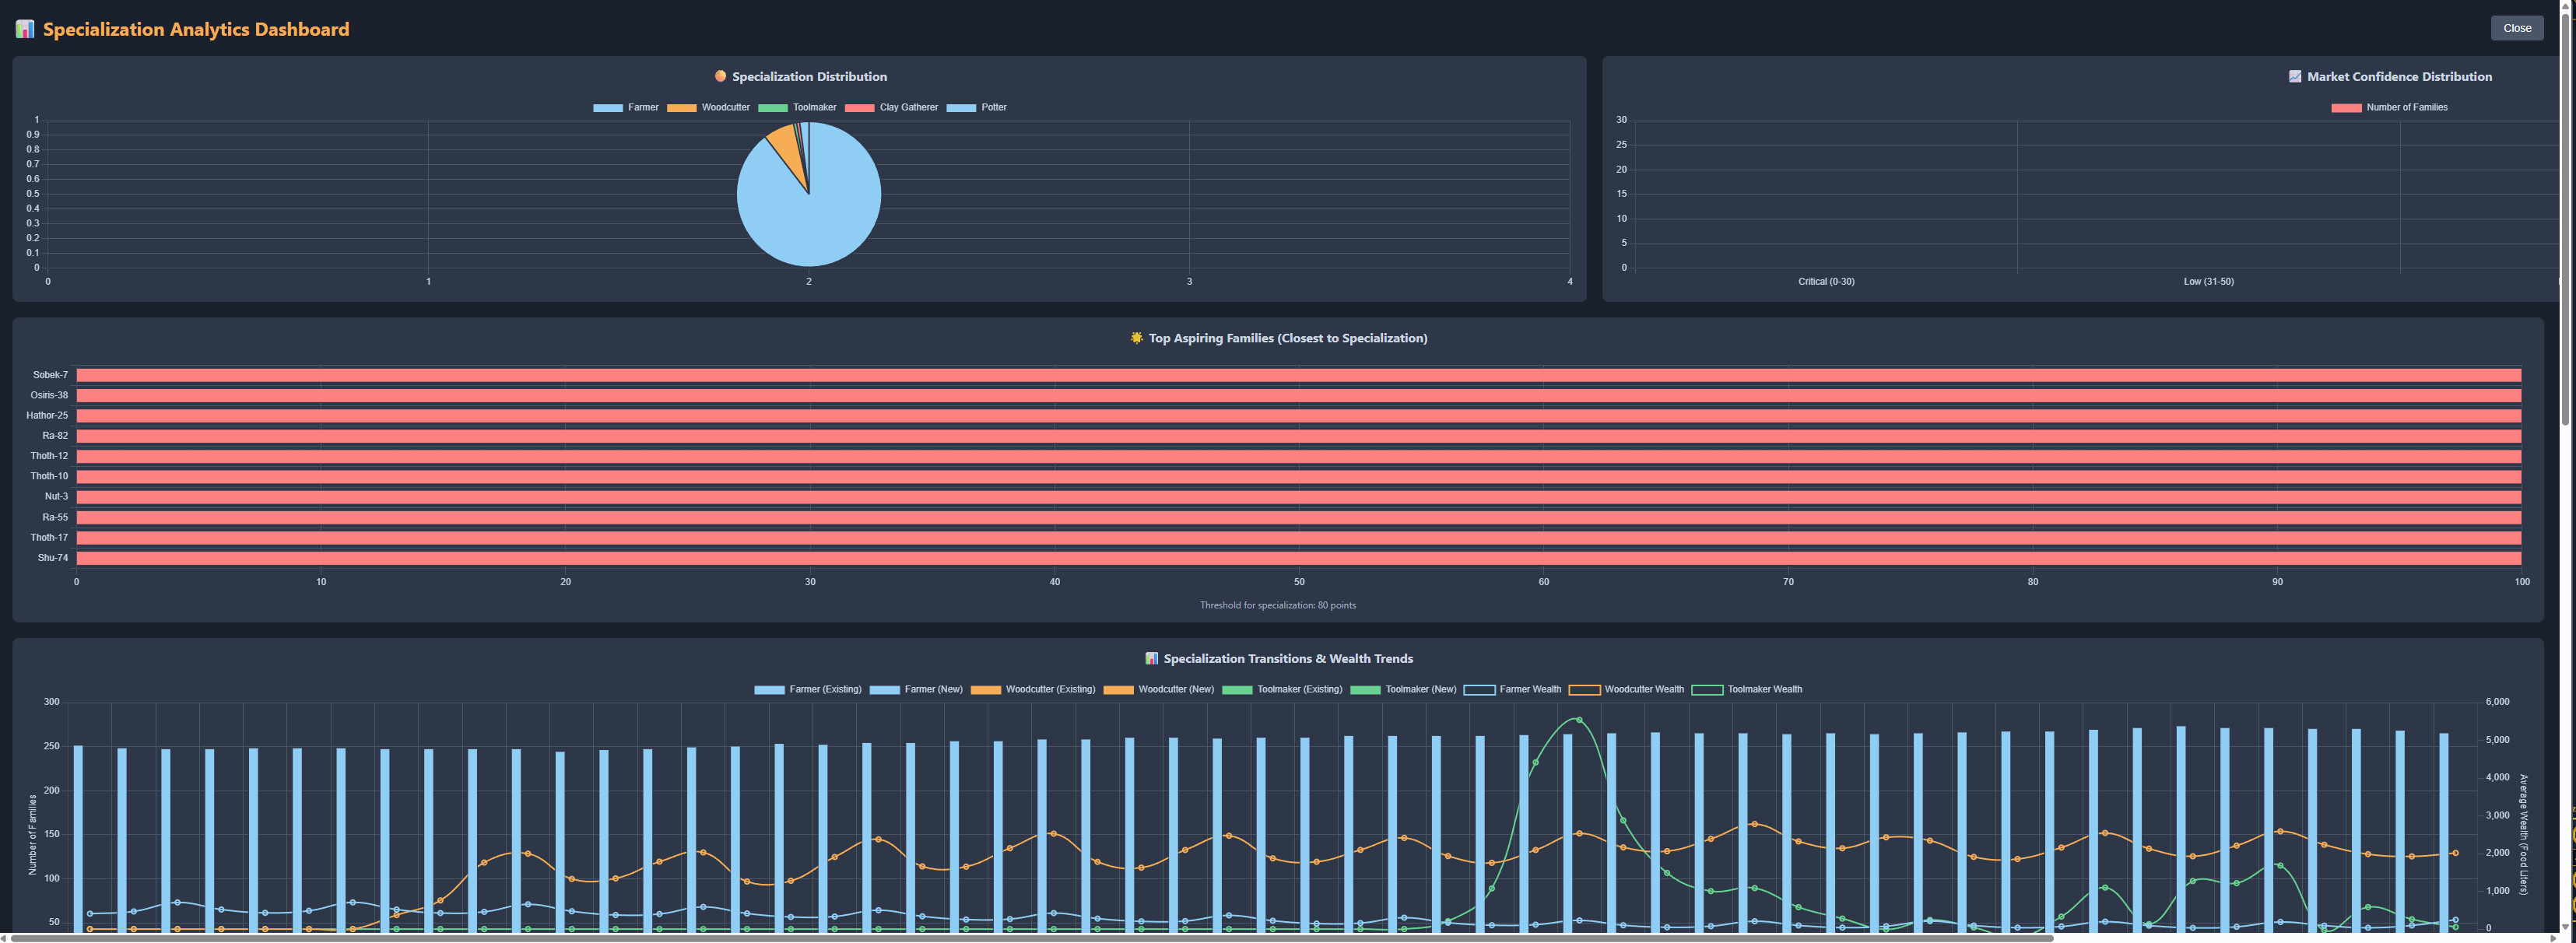Click the Shu-74 family bar
The height and width of the screenshot is (943, 2576).
tap(1298, 558)
